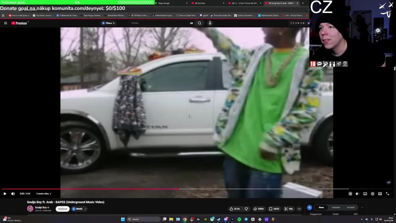Viewport: 396px width, 223px height.
Task: Open the player settings gear
Action: 372,194
